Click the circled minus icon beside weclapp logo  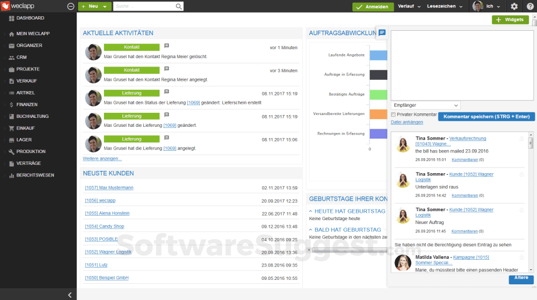click(70, 6)
